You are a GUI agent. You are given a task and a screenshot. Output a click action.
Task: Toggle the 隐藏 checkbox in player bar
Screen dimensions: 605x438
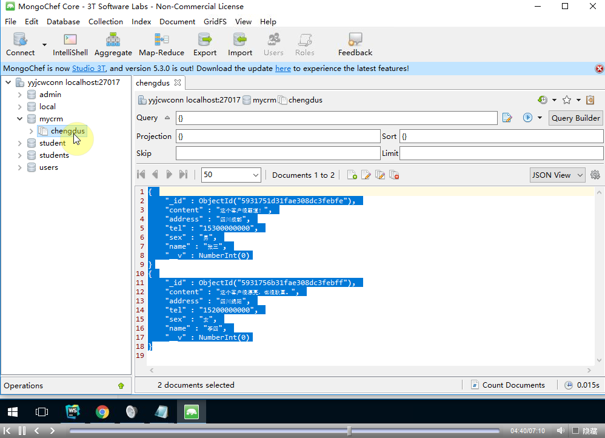tap(575, 431)
